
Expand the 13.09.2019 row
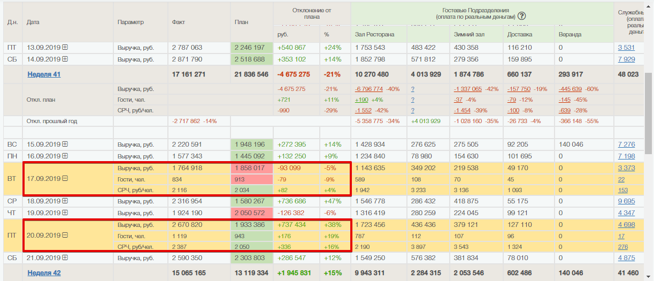coord(65,48)
